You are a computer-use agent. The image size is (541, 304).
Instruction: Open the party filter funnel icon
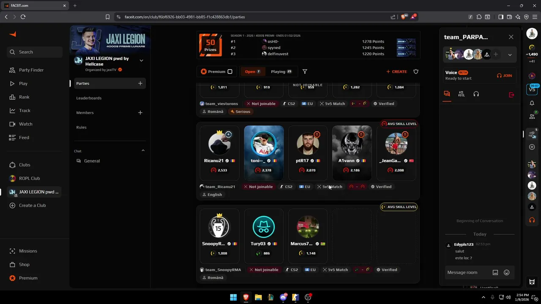305,71
